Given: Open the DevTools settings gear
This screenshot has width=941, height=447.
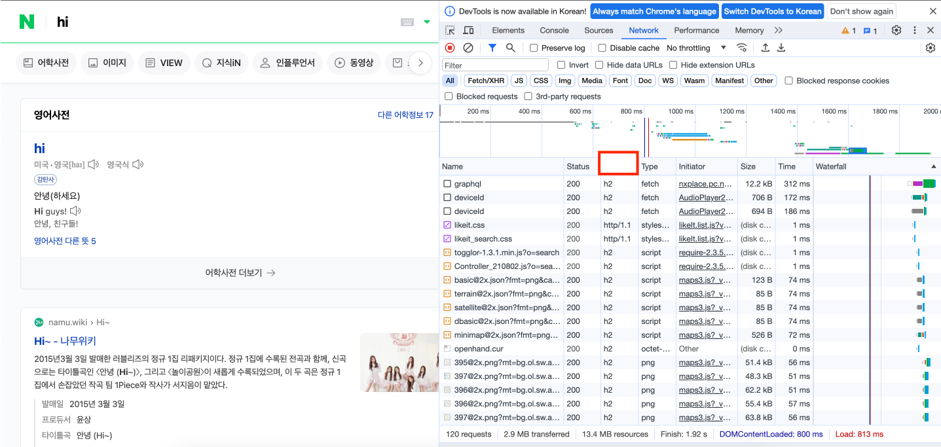Looking at the screenshot, I should (x=896, y=30).
